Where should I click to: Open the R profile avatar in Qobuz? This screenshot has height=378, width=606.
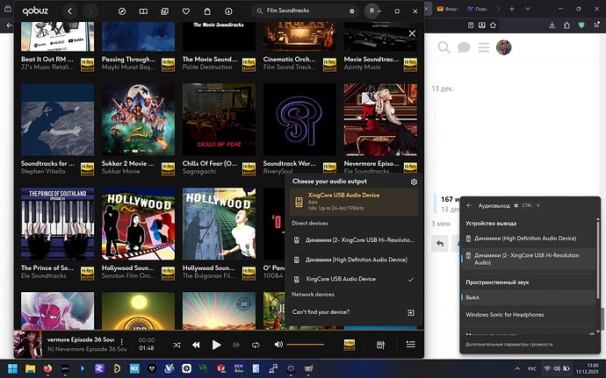click(x=372, y=11)
